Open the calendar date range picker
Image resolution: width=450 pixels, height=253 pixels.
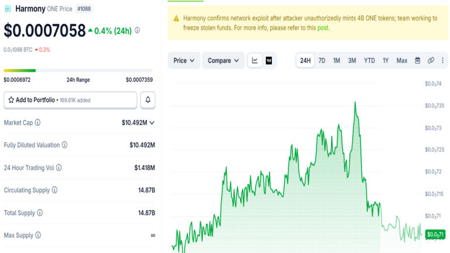(x=418, y=60)
